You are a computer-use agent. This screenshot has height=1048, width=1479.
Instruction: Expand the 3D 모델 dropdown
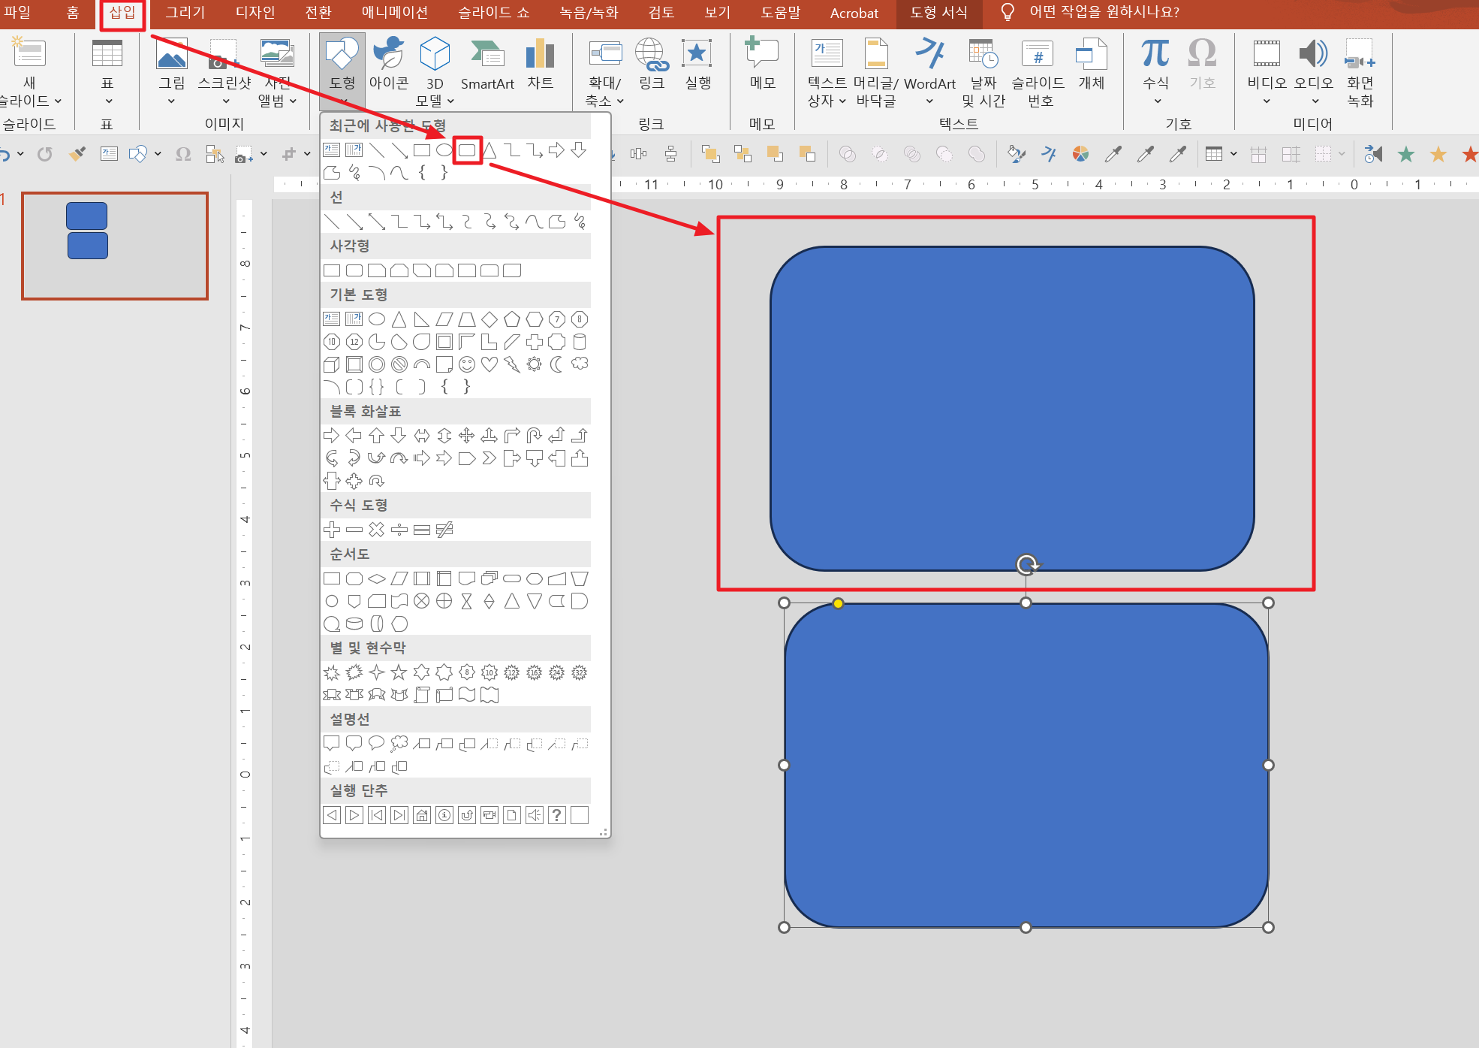[450, 101]
